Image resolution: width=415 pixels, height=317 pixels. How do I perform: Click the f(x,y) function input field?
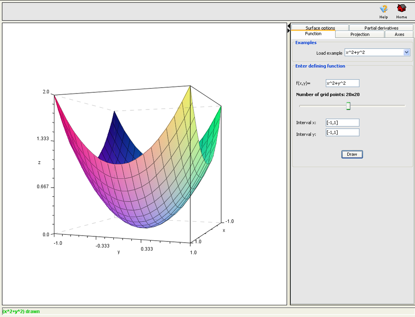342,83
